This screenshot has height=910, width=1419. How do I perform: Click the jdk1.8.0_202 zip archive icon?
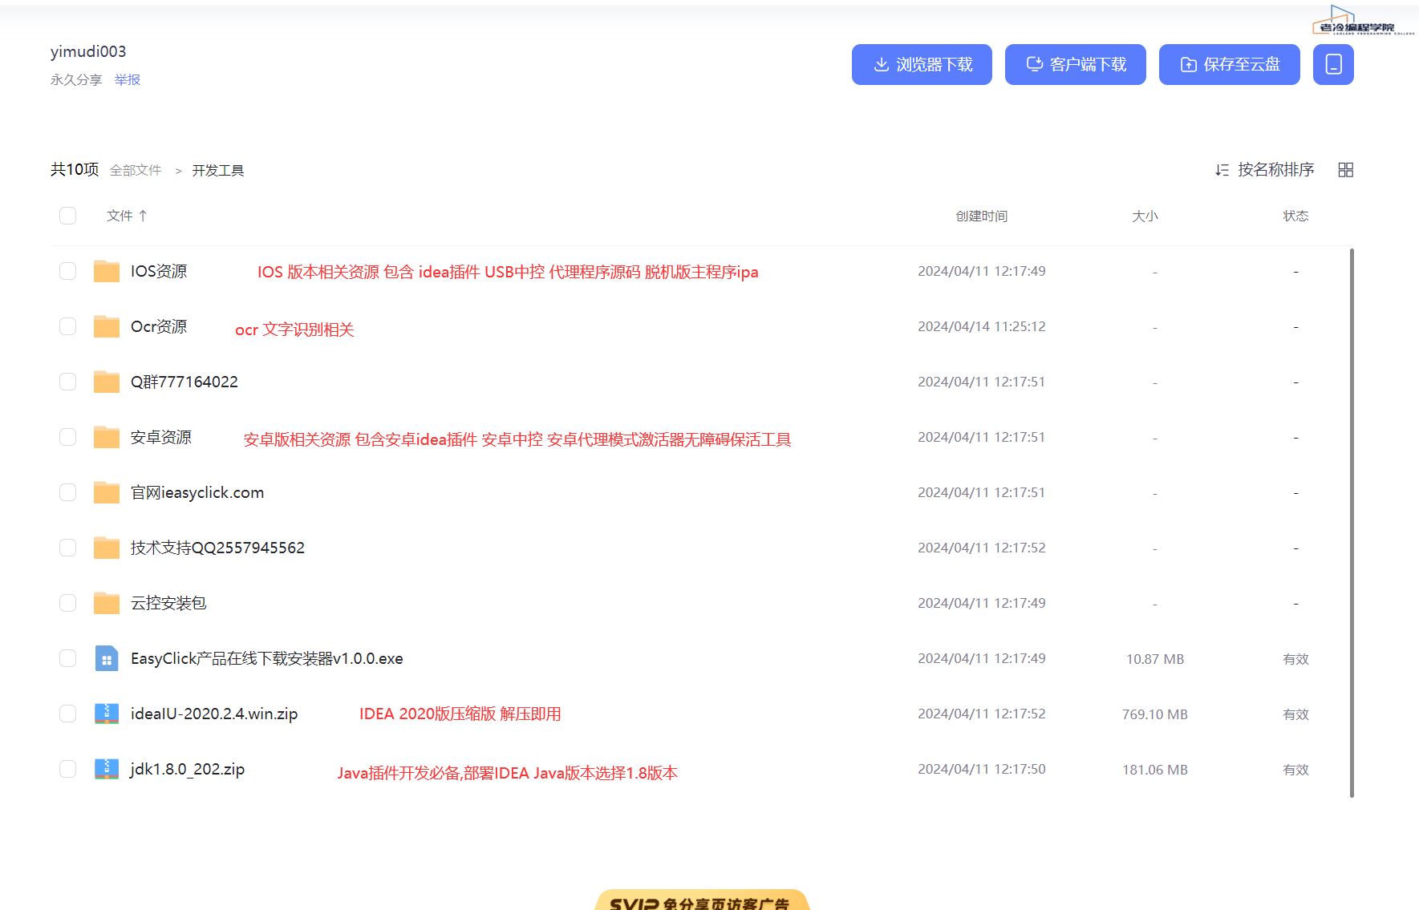[x=107, y=769]
